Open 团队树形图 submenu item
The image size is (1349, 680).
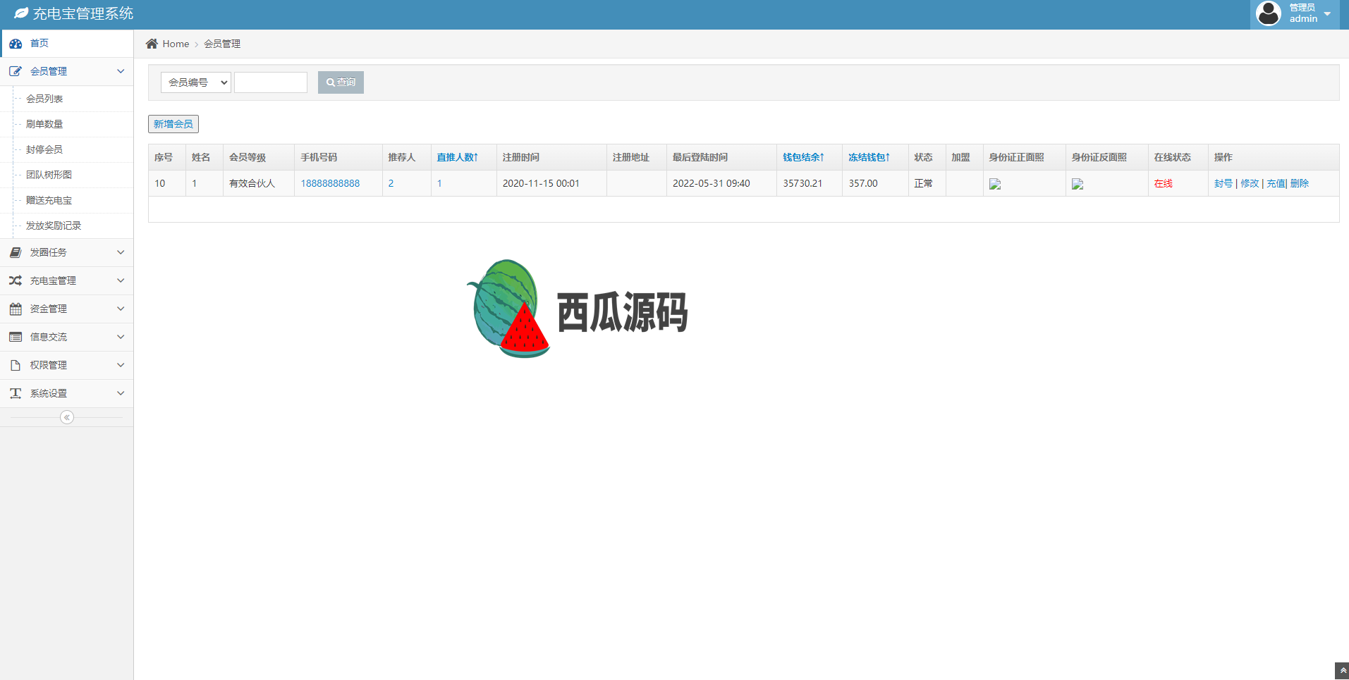(49, 175)
